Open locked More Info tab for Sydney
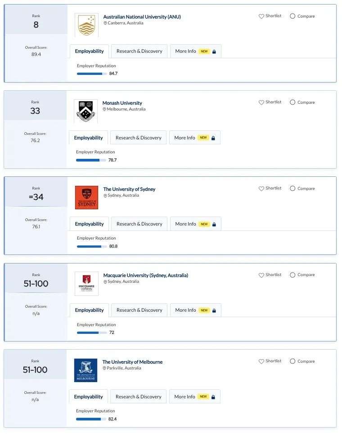The height and width of the screenshot is (434, 342). click(195, 224)
